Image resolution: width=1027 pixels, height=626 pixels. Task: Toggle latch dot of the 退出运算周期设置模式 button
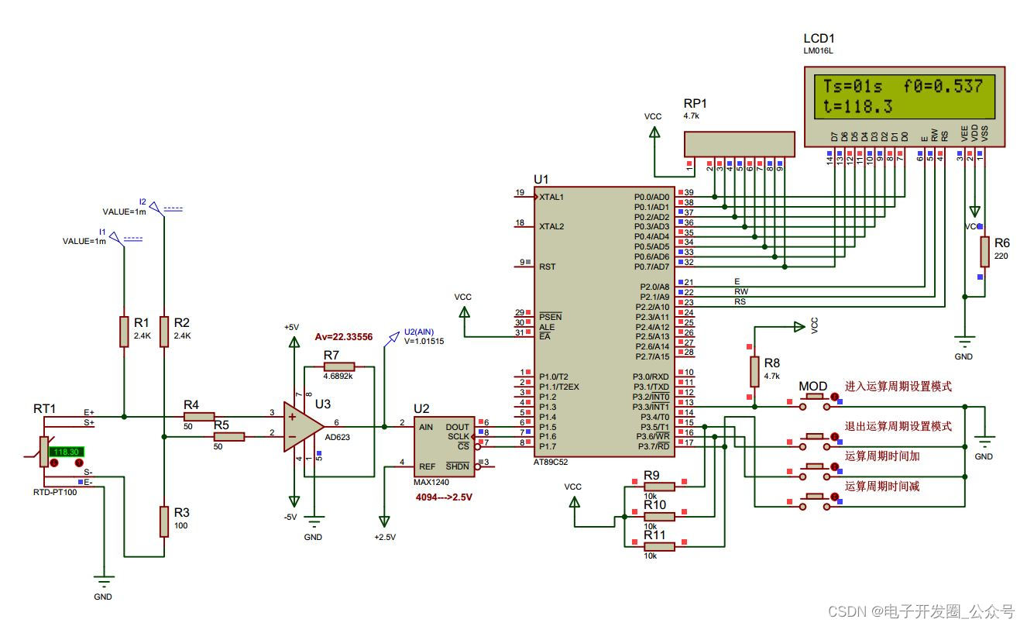[835, 437]
